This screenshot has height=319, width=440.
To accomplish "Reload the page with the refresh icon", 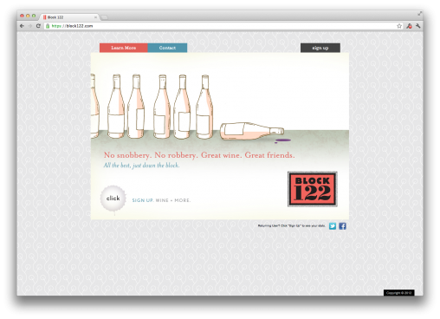I will tap(38, 26).
